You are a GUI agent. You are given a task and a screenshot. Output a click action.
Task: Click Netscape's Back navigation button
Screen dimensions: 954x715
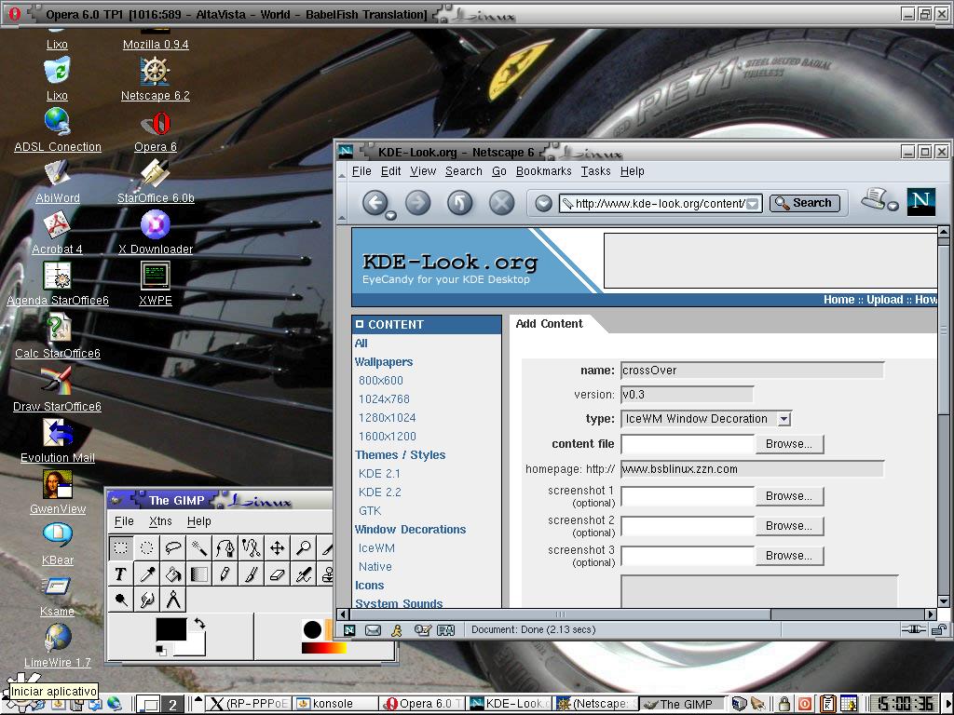coord(375,202)
